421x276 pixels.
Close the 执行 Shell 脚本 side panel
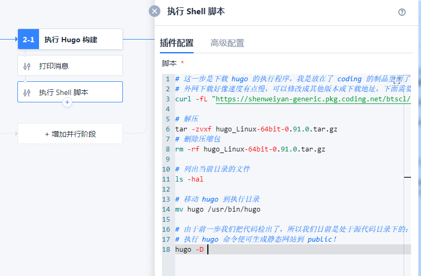(155, 11)
